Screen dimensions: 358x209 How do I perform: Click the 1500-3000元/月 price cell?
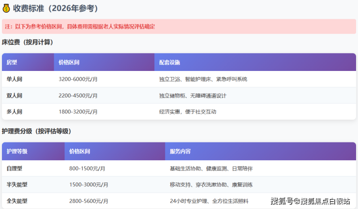(89, 184)
